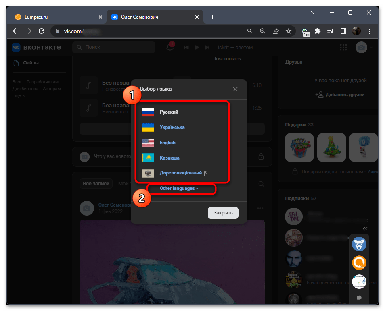Close the Lumpics.ru tab
The image size is (385, 311).
point(100,17)
